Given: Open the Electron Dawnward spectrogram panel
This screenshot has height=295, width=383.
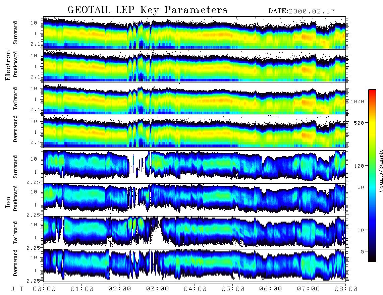Looking at the screenshot, I should click(195, 131).
